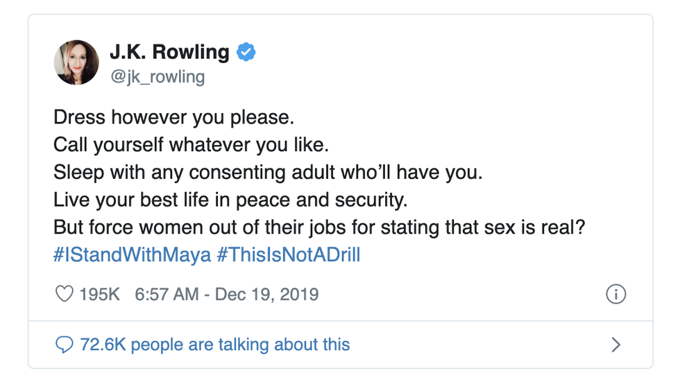680x389 pixels.
Task: Open the Twitter info icon
Action: (x=615, y=294)
